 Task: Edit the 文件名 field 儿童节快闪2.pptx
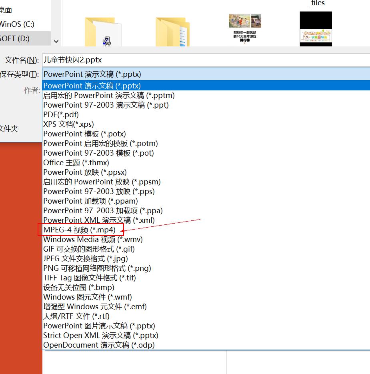[x=206, y=60]
